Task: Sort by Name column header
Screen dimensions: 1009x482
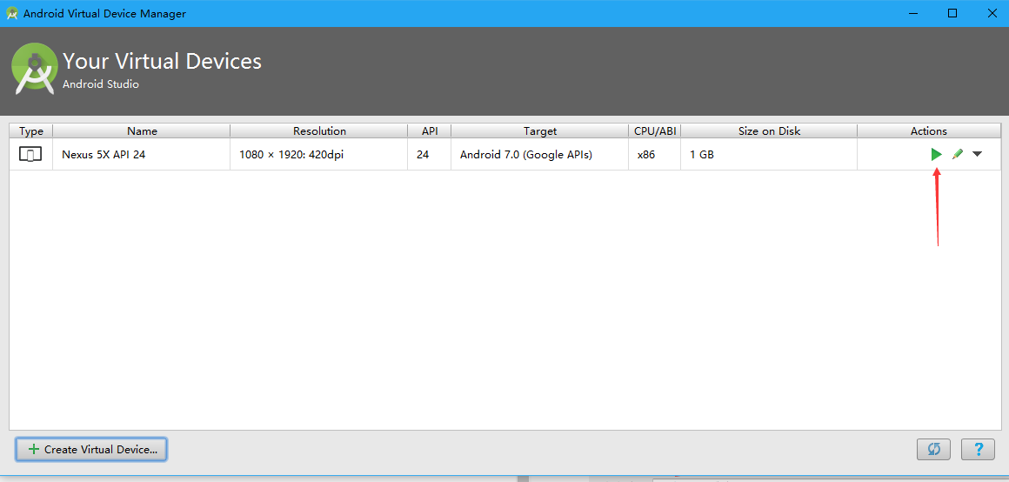Action: pyautogui.click(x=142, y=131)
